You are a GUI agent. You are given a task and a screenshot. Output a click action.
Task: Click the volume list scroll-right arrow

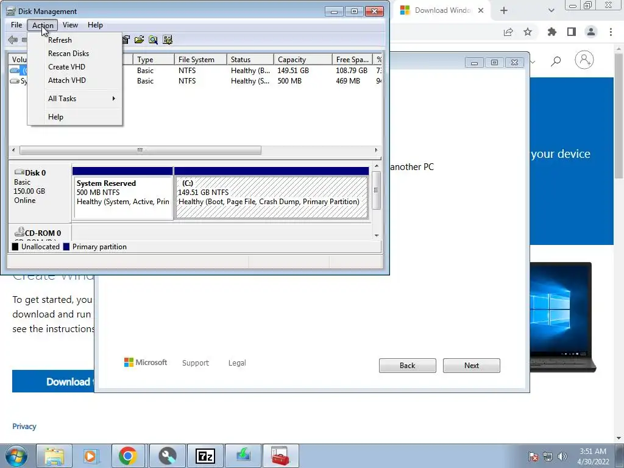pos(376,151)
